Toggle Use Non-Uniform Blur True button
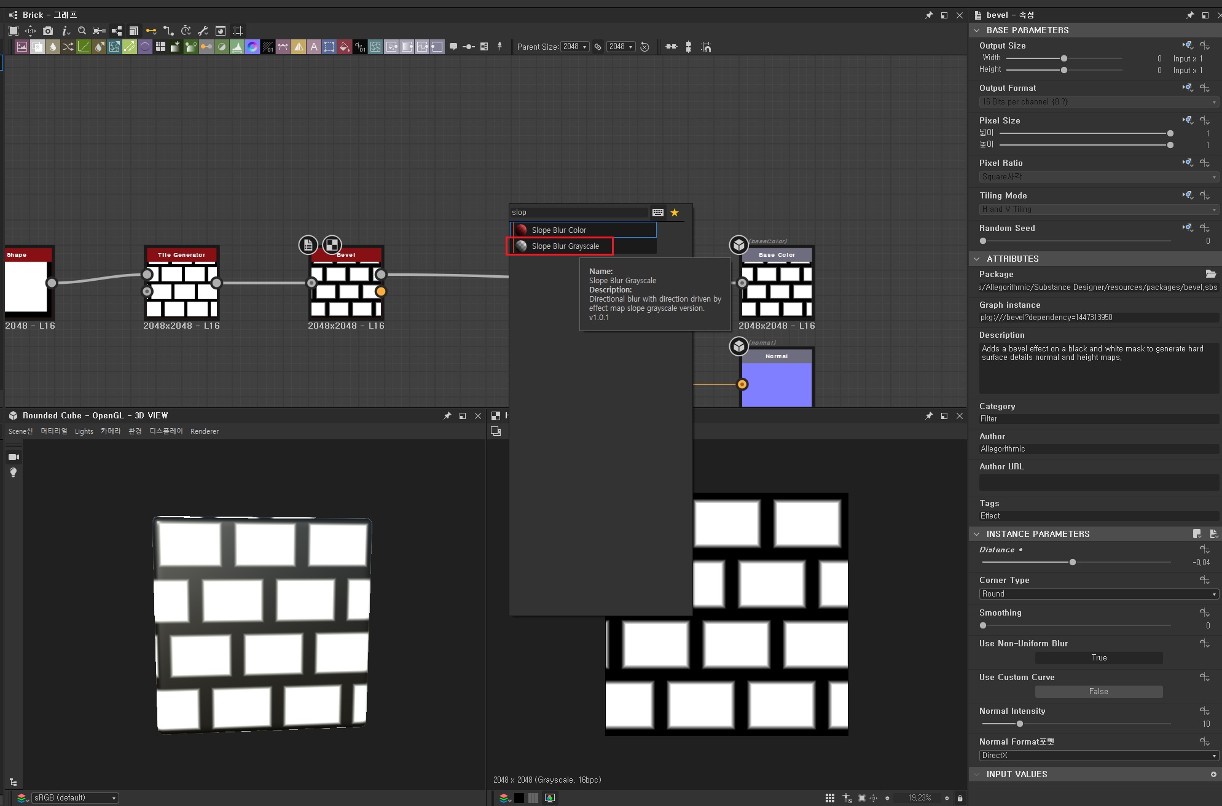The height and width of the screenshot is (806, 1222). pos(1099,658)
